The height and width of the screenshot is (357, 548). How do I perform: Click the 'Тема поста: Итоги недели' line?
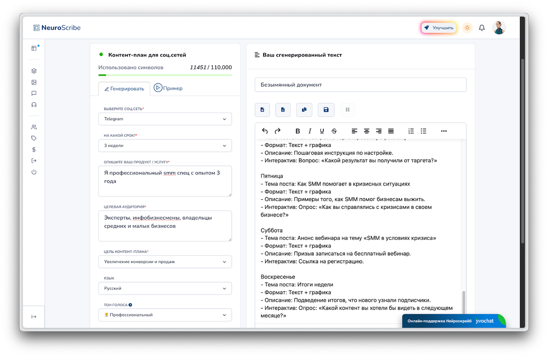tap(297, 285)
